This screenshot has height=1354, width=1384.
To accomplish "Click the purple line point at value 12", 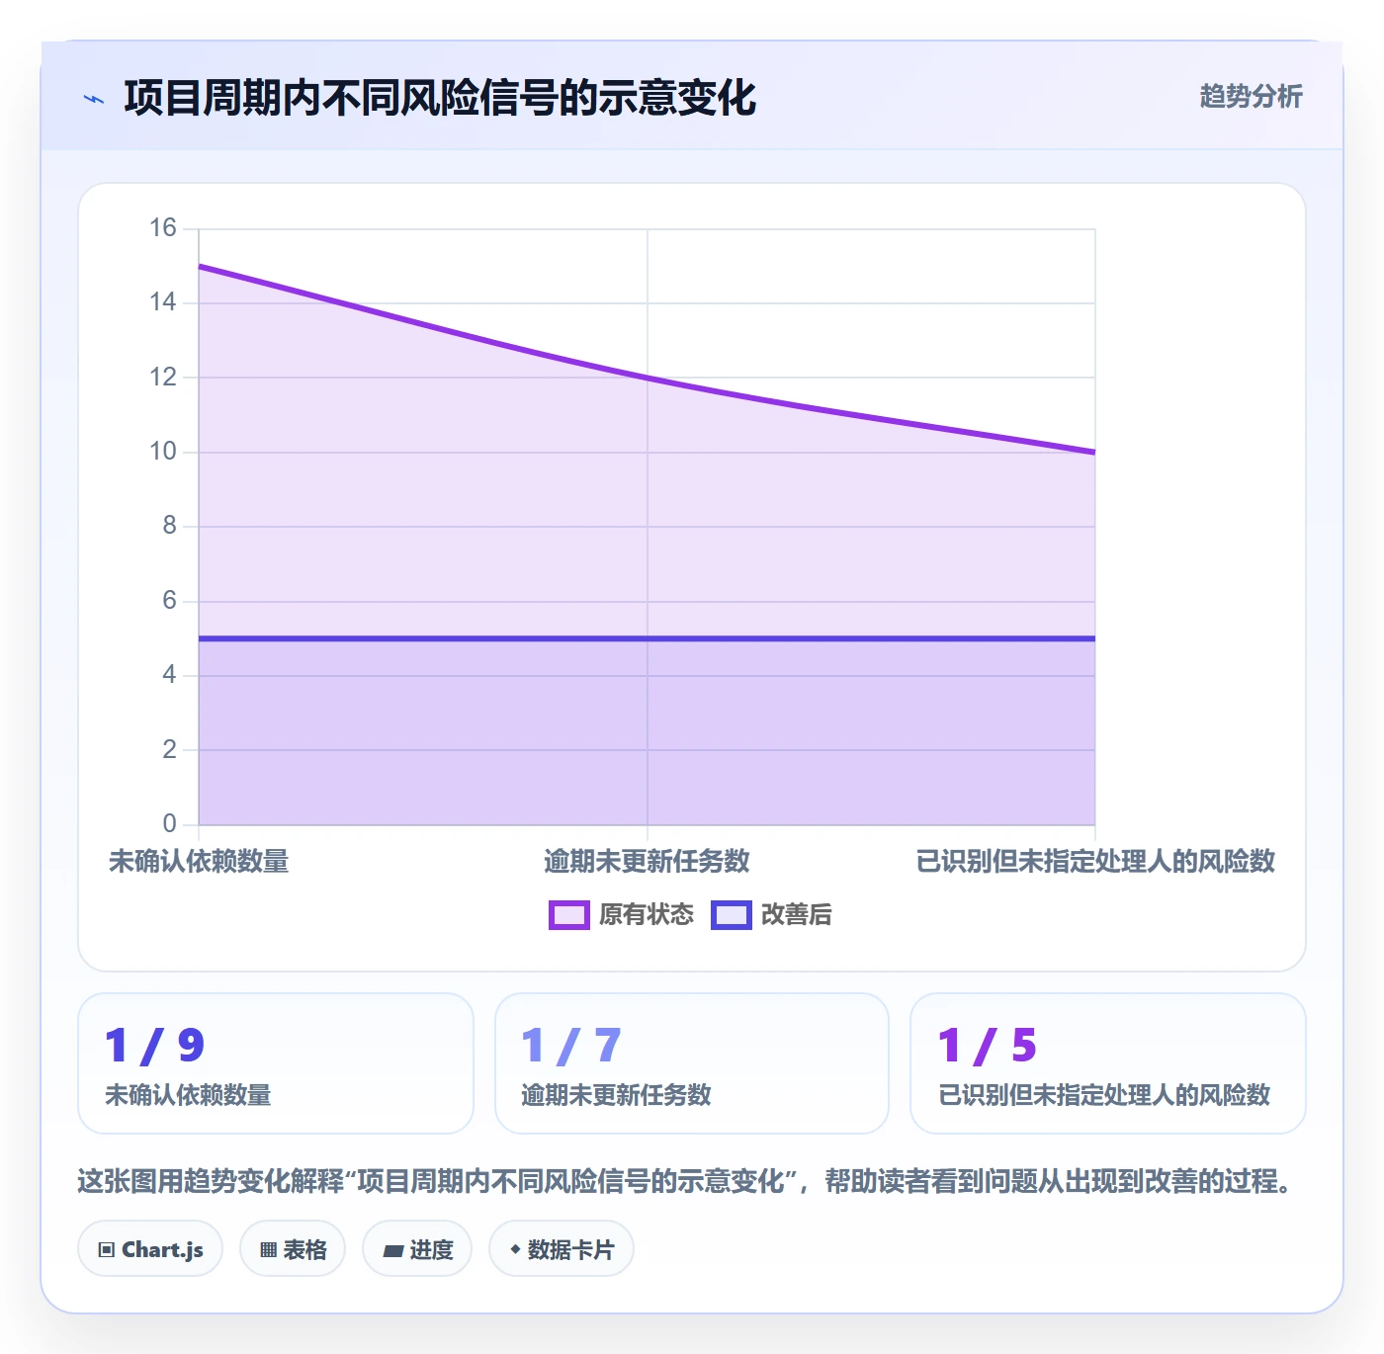I will (648, 378).
